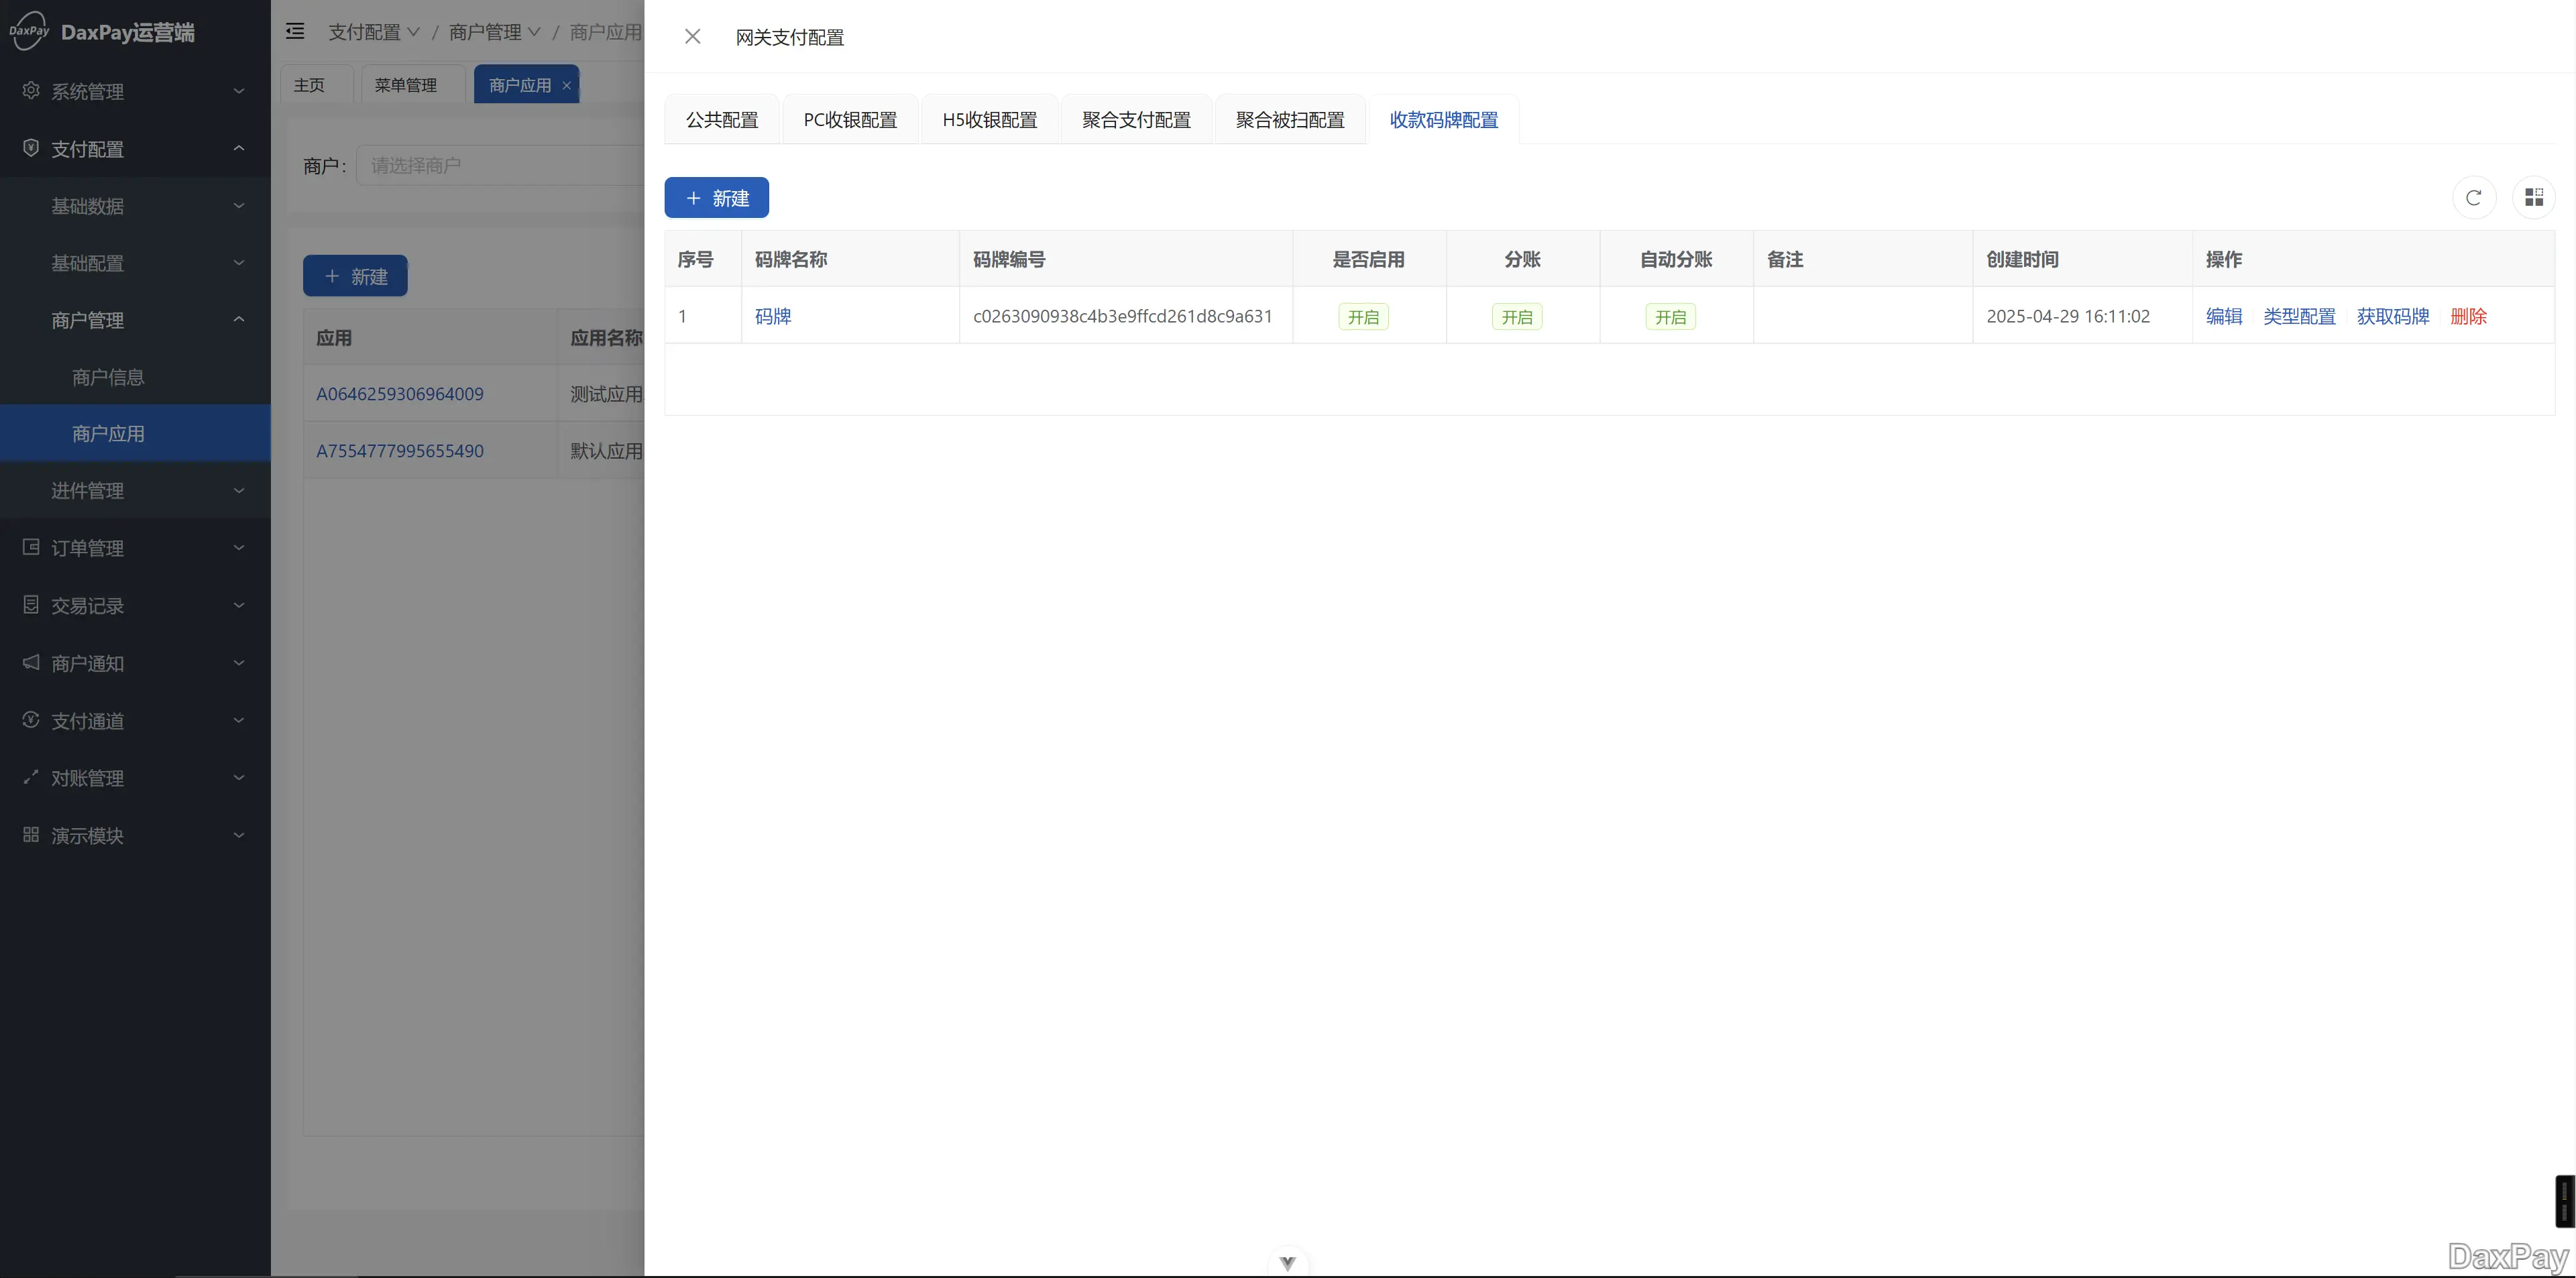Click the 码牌名称 column header

click(850, 259)
